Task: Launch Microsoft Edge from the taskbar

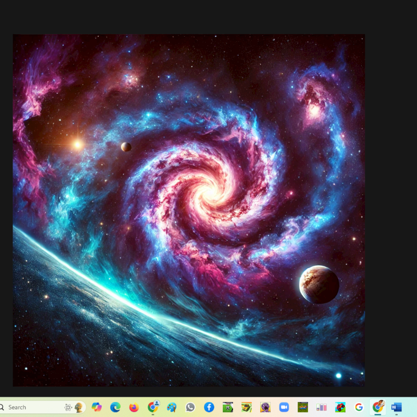Action: (x=115, y=407)
